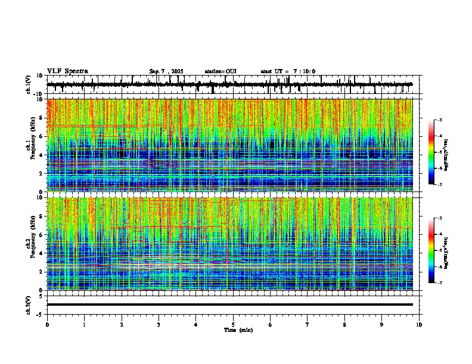Click the "ch.3(V)" axis label
472x364 pixels.
29,305
